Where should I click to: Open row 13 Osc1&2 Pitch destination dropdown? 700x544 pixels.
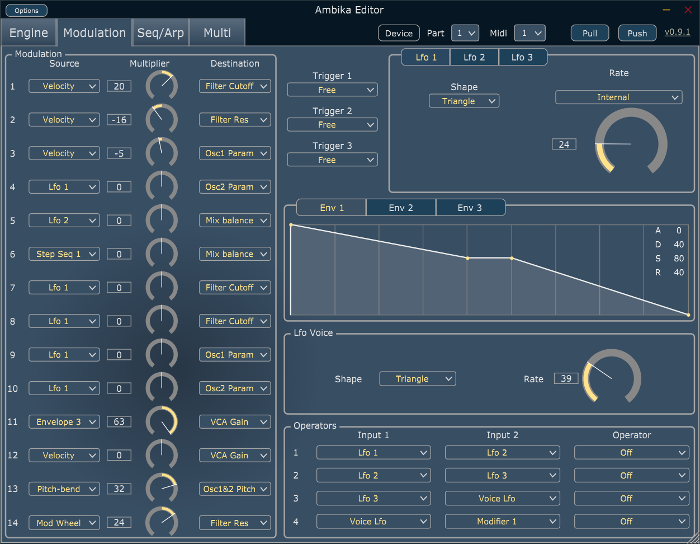[235, 489]
